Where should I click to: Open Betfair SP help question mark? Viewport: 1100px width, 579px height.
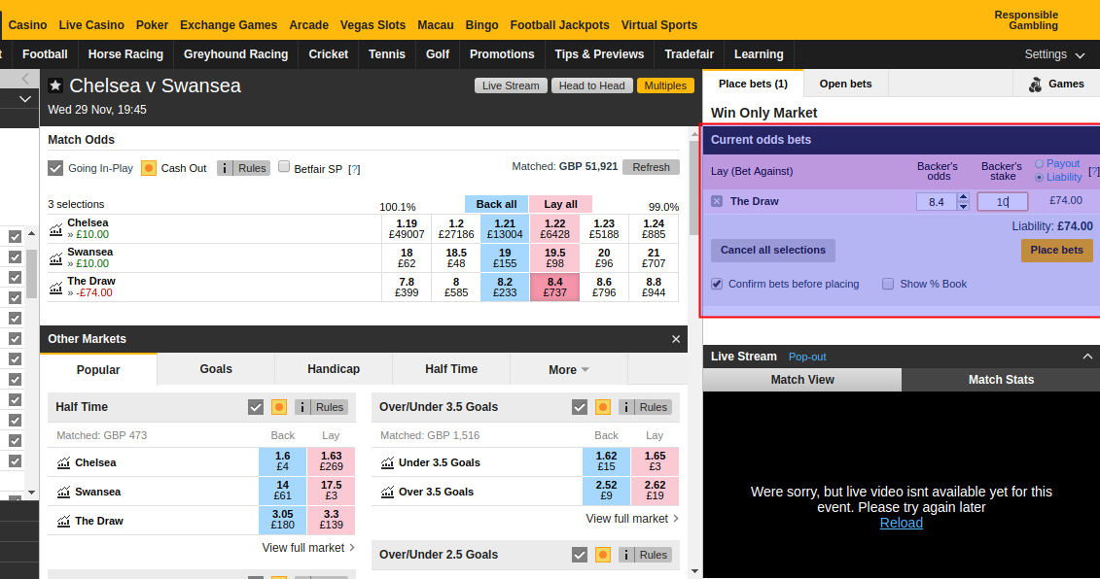(354, 169)
